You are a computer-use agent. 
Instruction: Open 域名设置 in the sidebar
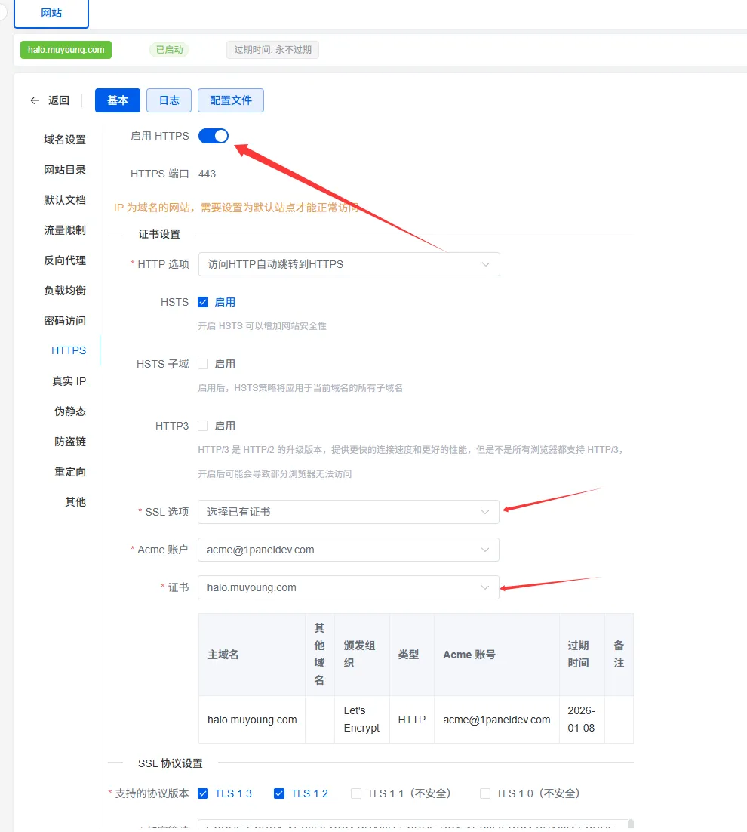[65, 140]
